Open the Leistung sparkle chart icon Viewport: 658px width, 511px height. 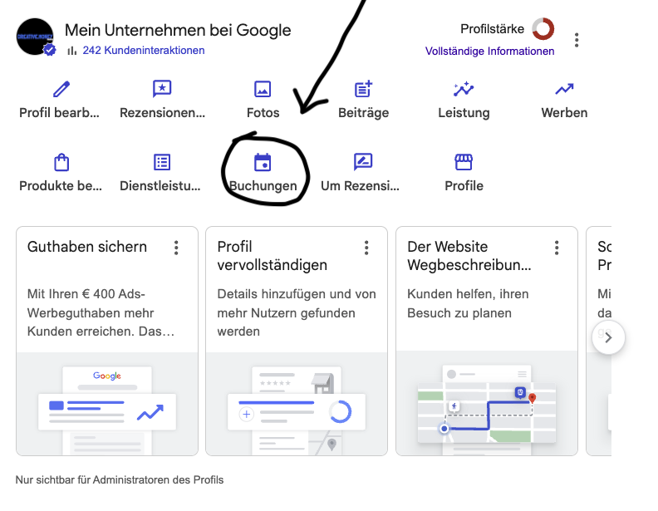464,89
